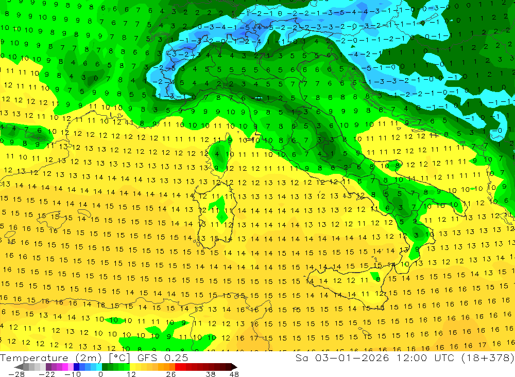515x377 pixels.
Task: Click the '[°C]' unit label
Action: (x=119, y=358)
